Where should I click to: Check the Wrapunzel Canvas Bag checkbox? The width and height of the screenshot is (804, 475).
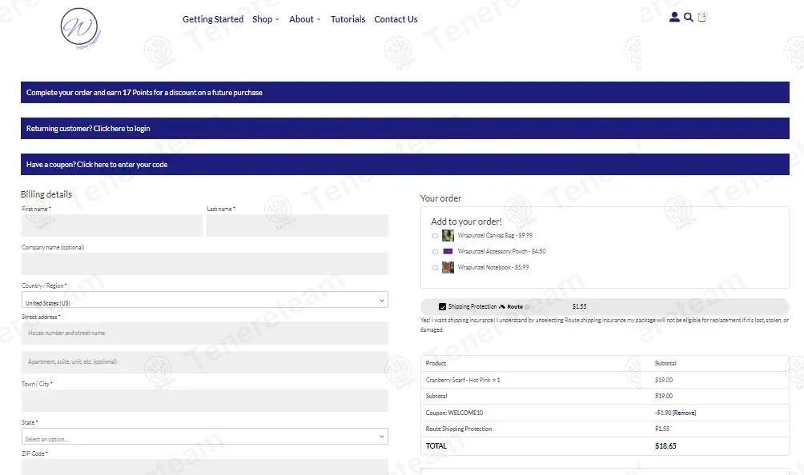click(435, 236)
